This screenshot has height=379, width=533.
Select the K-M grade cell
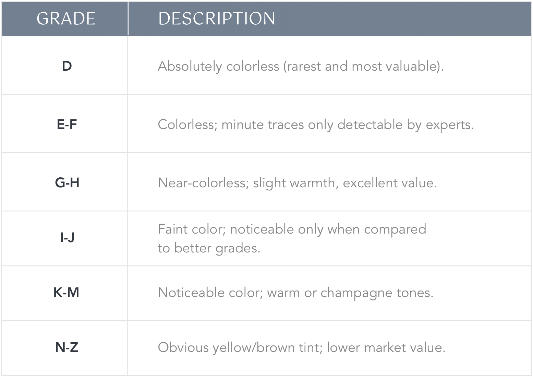pyautogui.click(x=66, y=292)
